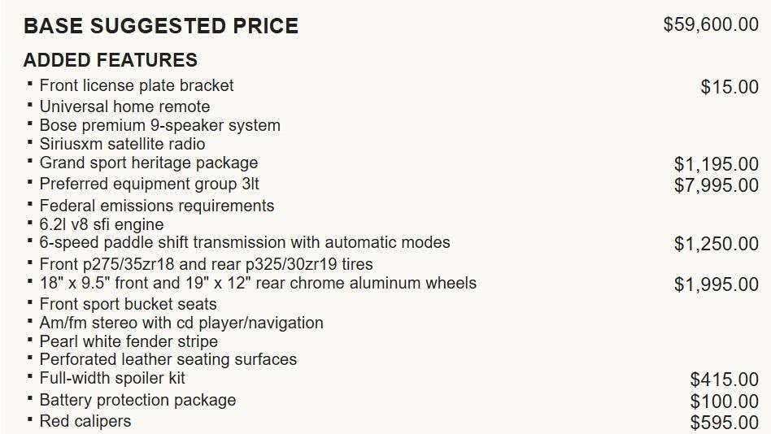Select the Universal home remote line
771x434 pixels.
[x=124, y=106]
